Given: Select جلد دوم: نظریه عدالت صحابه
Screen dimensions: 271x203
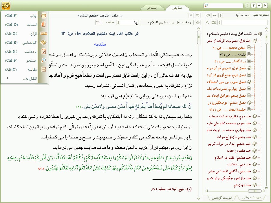Looking at the screenshot, I should pos(230,116).
